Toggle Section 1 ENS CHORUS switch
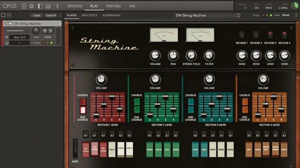Viewport: 300px width, 168px height. tap(83, 110)
